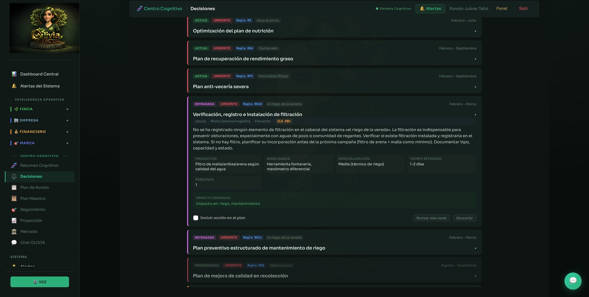Click the Seguimiento target icon
Viewport: 589px width, 297px height.
(x=14, y=210)
